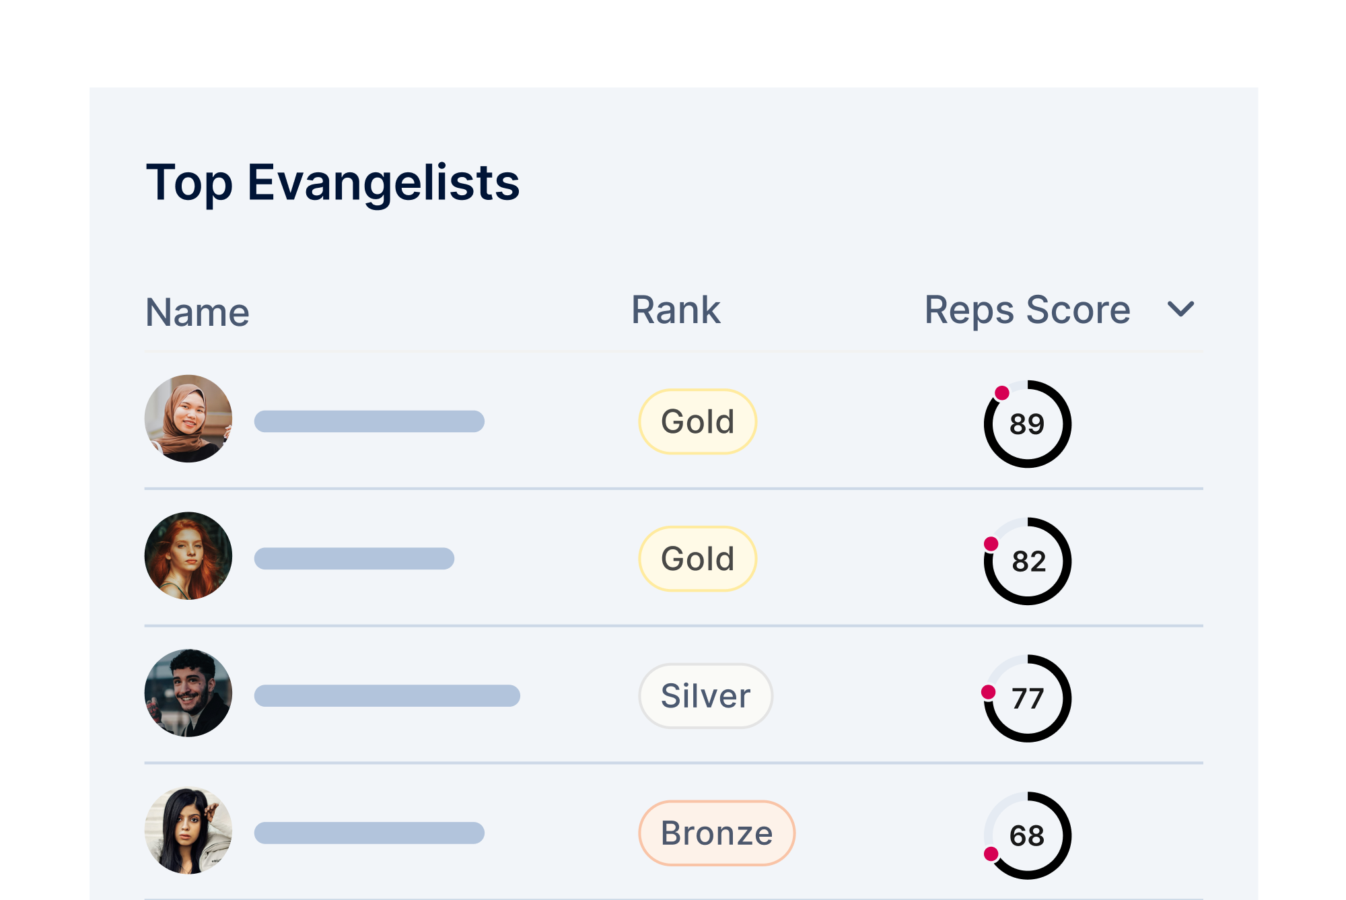1346x900 pixels.
Task: Select the Bronze rank badge
Action: click(717, 833)
